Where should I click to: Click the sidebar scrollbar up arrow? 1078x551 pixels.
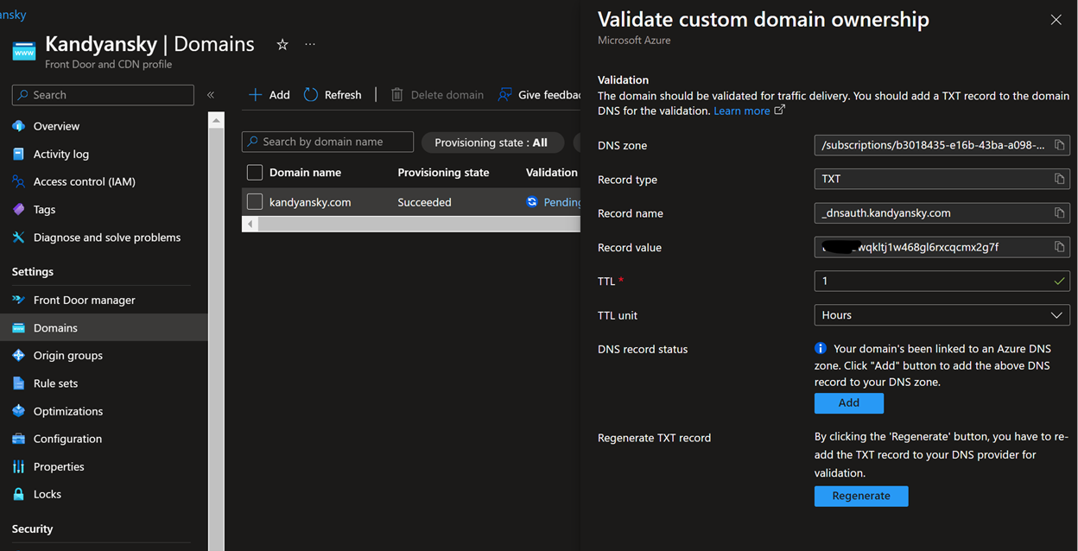217,120
